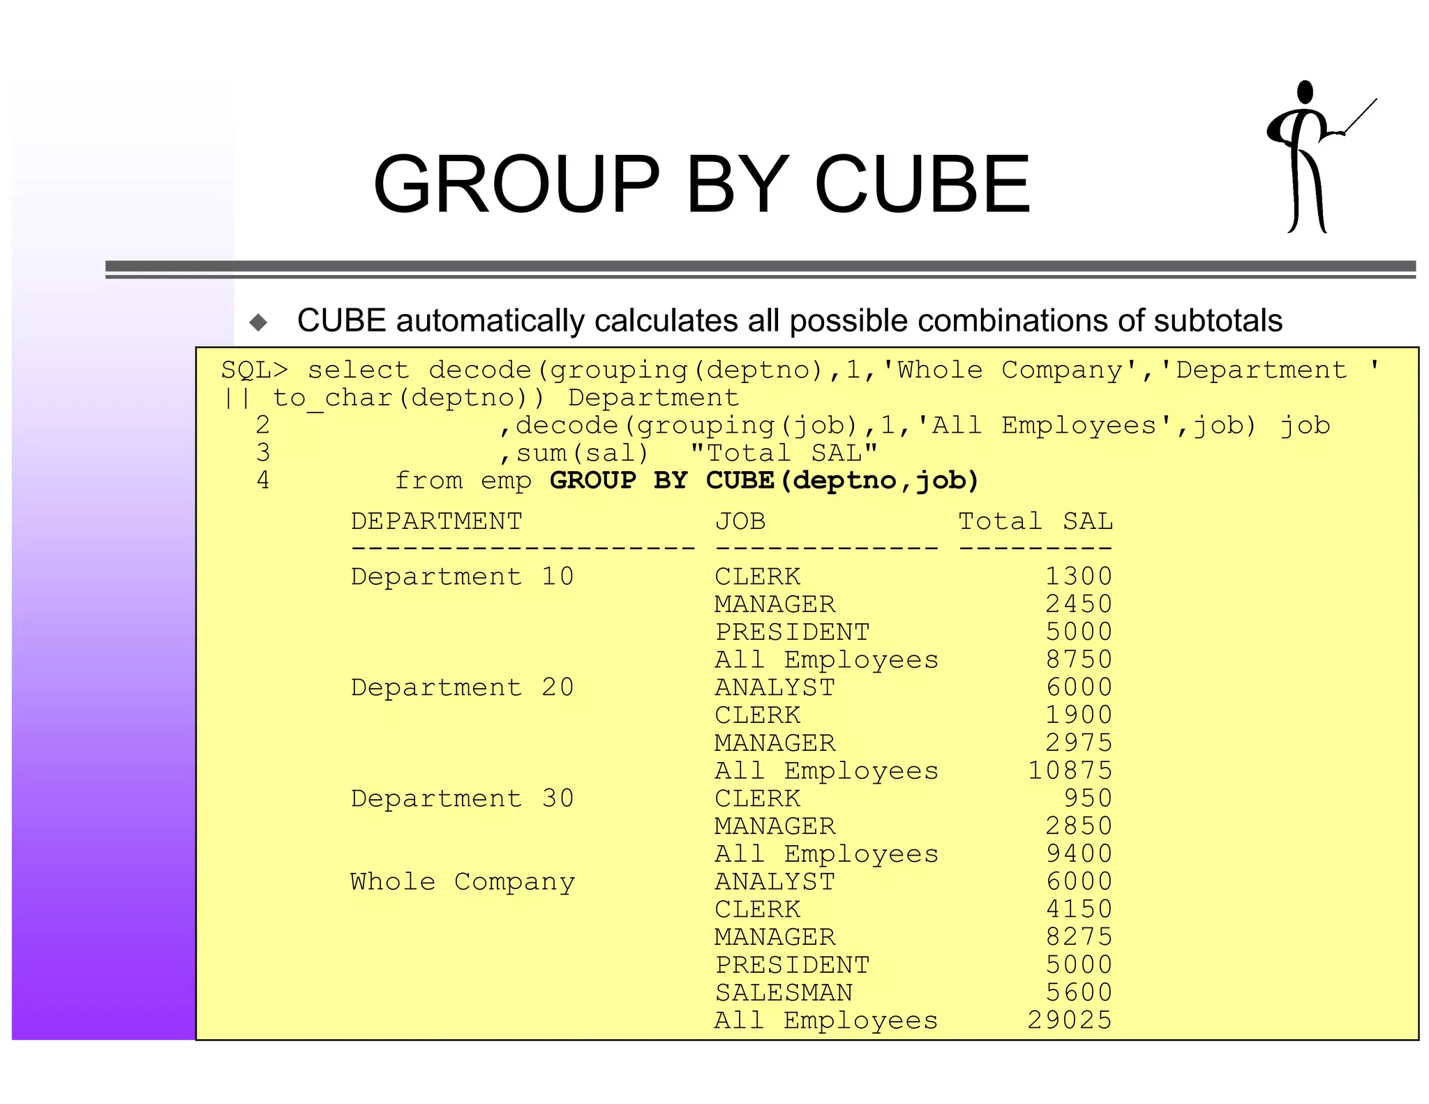Click the sentence about CUBE calculating subtotals

coord(789,320)
